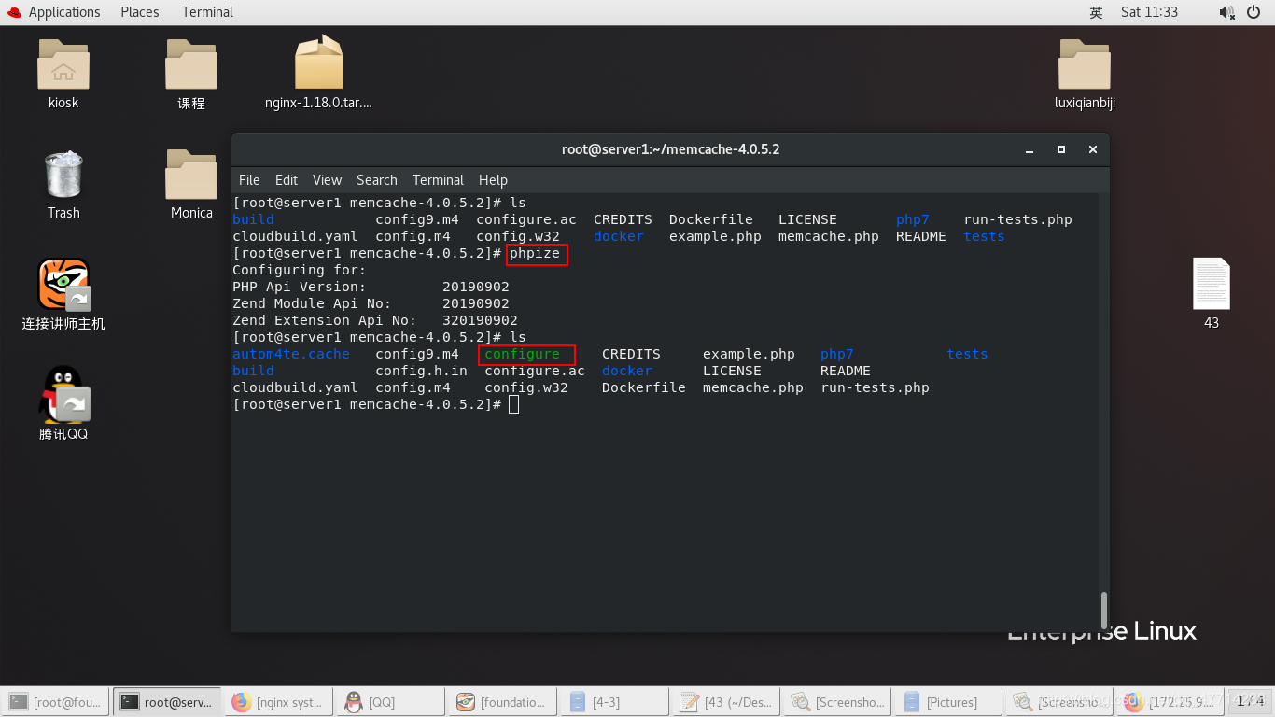Click Zend Extension Api No: line

click(375, 320)
